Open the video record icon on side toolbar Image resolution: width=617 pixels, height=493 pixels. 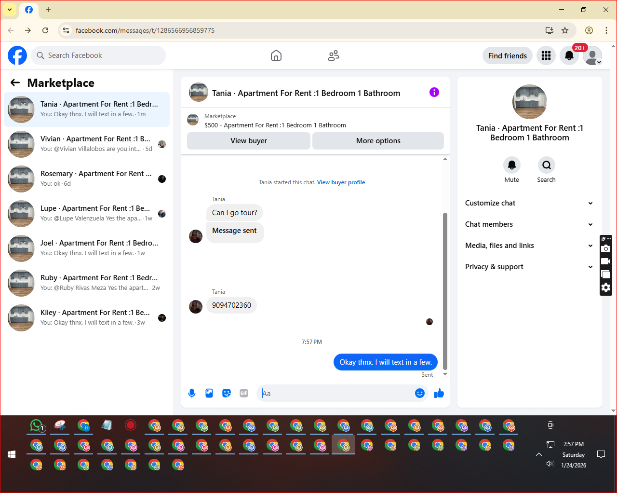click(606, 261)
